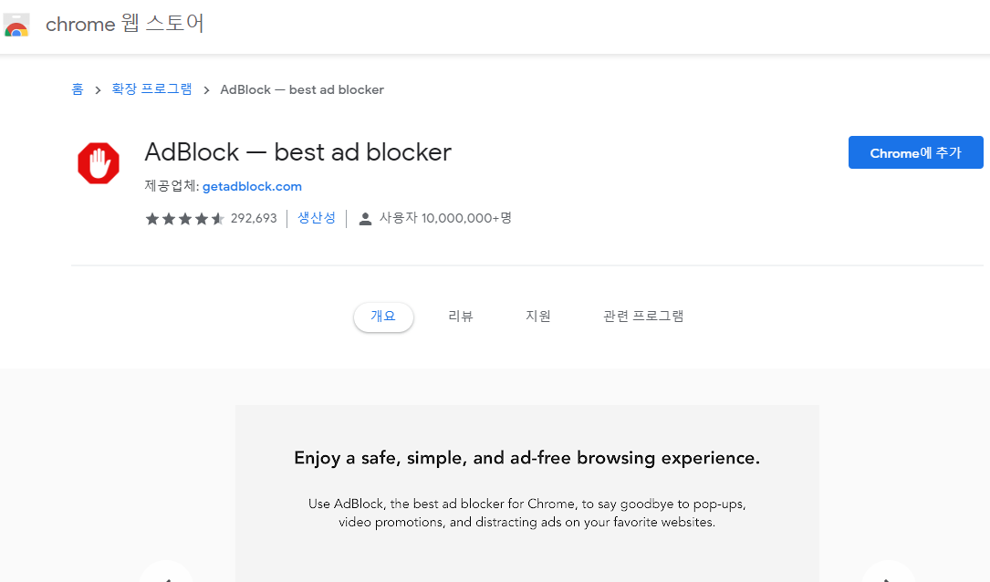Add extension with Chrome에 추가 button
Viewport: 990px width, 582px height.
coord(915,152)
